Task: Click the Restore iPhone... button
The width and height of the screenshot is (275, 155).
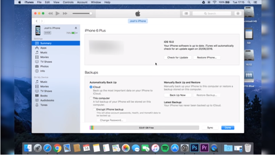Action: tap(207, 57)
